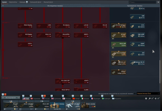Open settings gear in bottom toolbar
This screenshot has width=162, height=111.
tap(146, 98)
